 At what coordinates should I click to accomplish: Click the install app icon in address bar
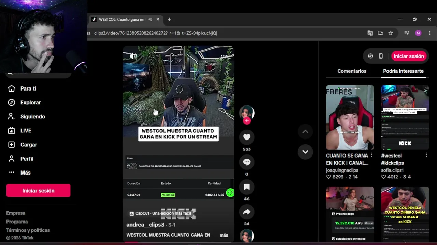(x=380, y=33)
